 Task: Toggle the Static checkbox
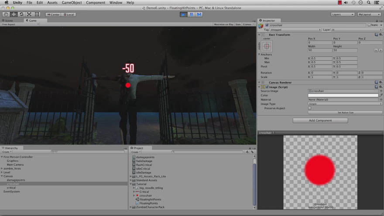(369, 25)
